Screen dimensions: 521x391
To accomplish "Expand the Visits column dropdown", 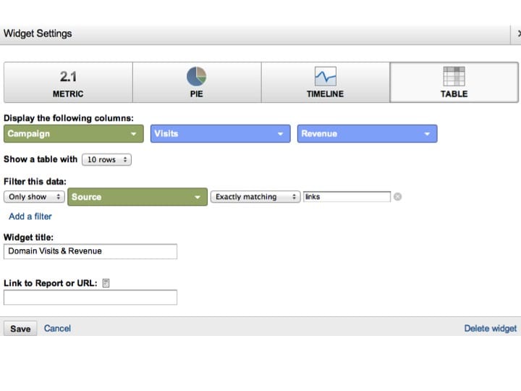I will point(221,134).
